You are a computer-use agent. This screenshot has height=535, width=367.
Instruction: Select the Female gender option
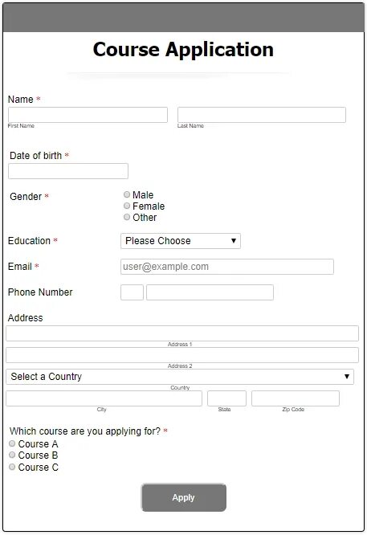pyautogui.click(x=127, y=206)
